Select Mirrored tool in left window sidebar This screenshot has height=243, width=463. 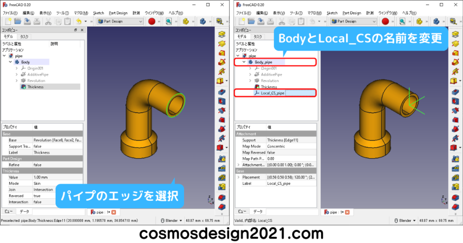[222, 159]
